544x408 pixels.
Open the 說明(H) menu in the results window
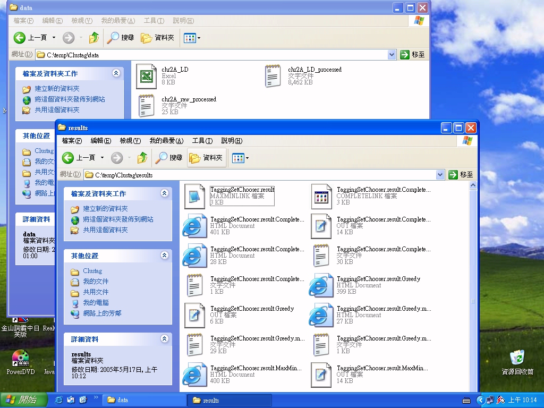232,140
